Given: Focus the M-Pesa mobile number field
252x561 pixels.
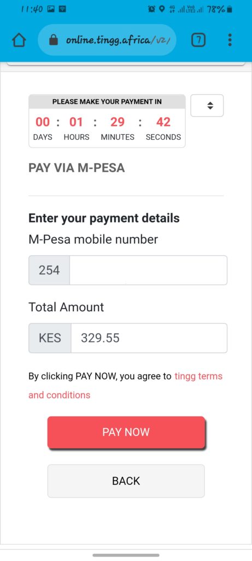Looking at the screenshot, I should point(148,270).
